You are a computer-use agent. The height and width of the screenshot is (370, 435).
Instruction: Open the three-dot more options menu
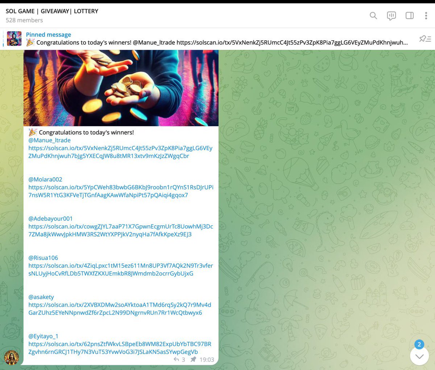[426, 16]
